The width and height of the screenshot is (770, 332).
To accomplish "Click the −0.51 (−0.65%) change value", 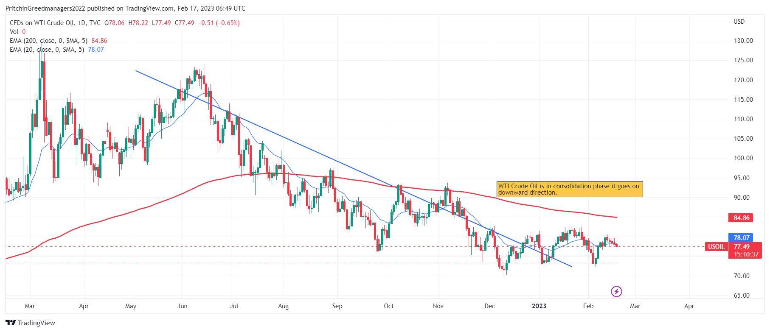I will pyautogui.click(x=220, y=23).
